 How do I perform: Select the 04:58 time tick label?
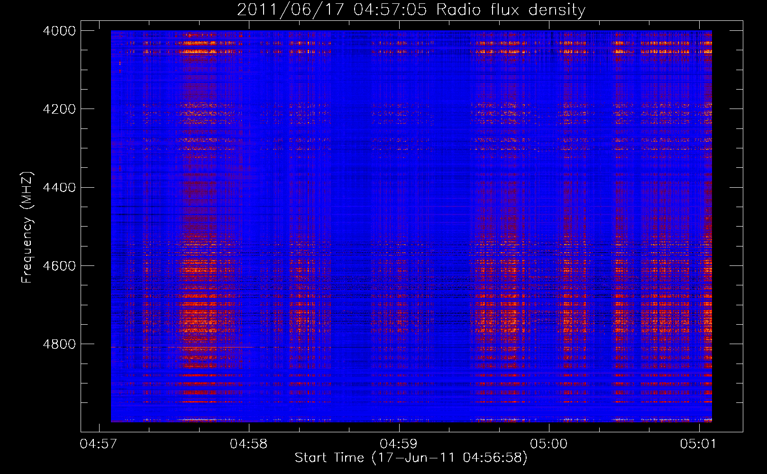pos(249,444)
